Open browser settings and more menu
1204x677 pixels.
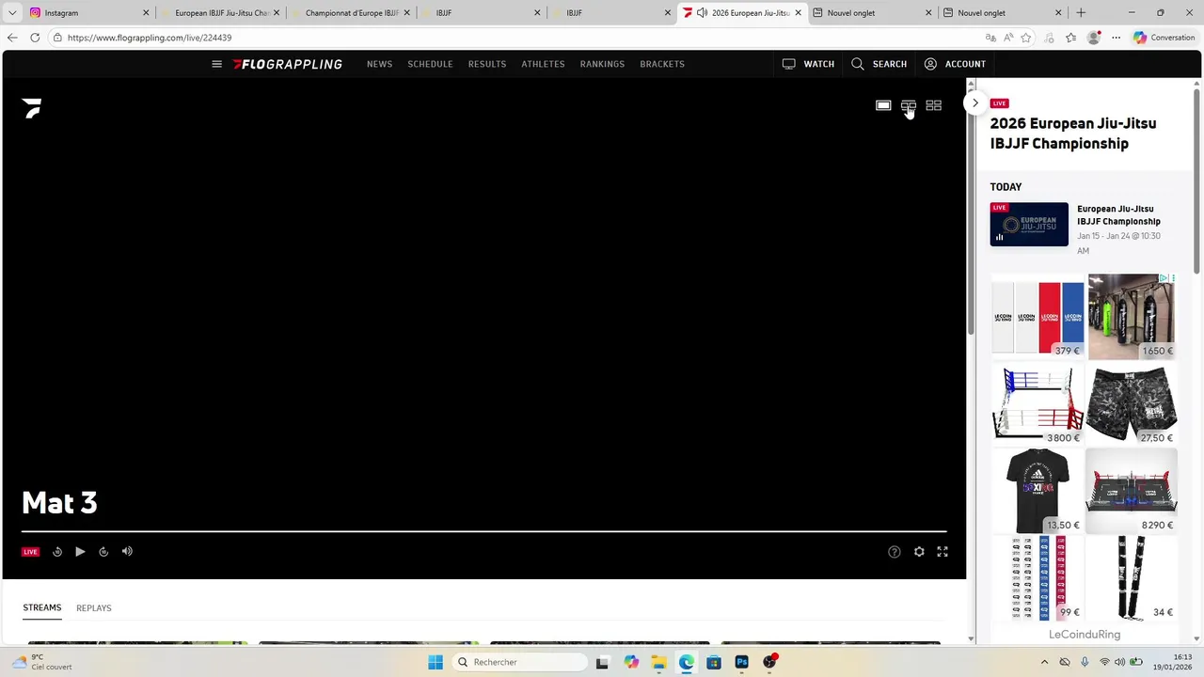coord(1116,38)
